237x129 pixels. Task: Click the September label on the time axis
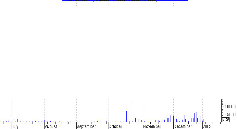(x=86, y=127)
